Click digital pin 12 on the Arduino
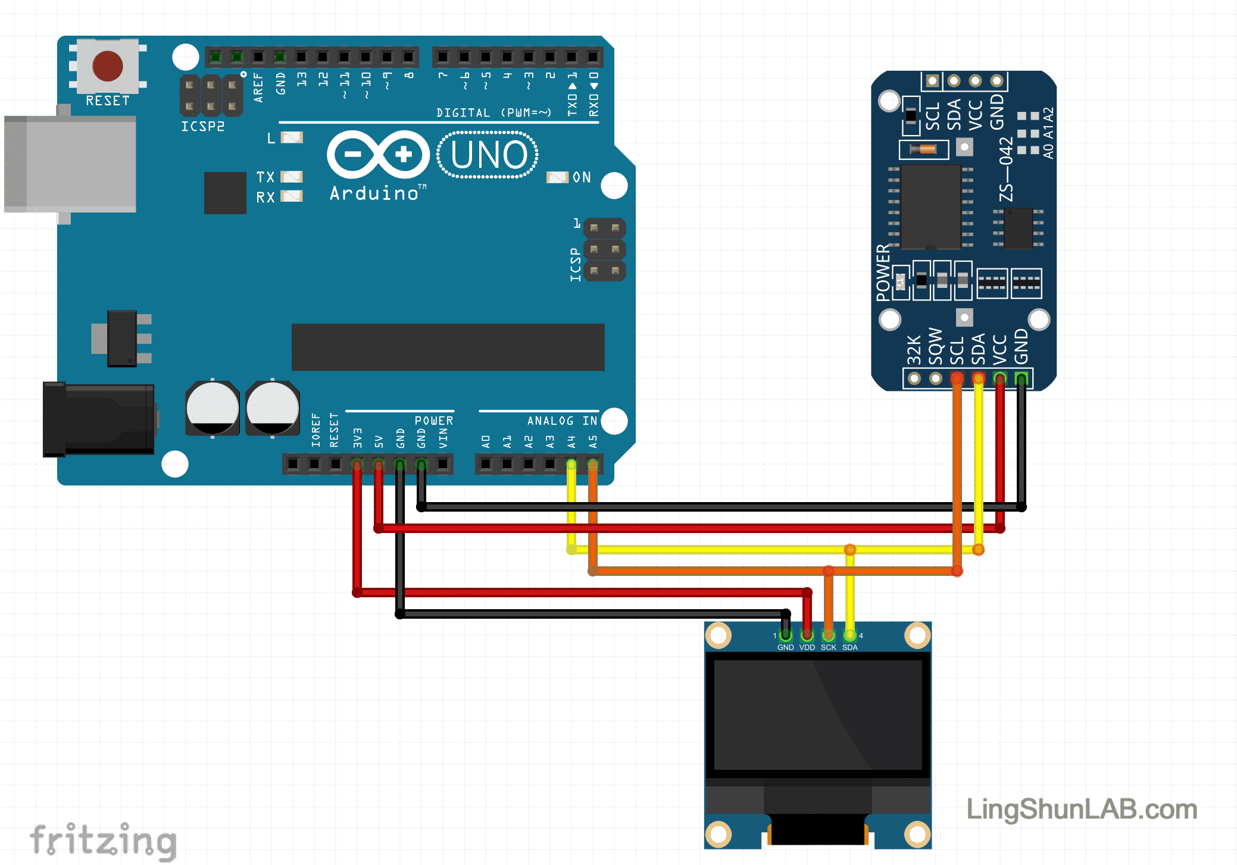Screen dimensions: 1237x865 (323, 57)
